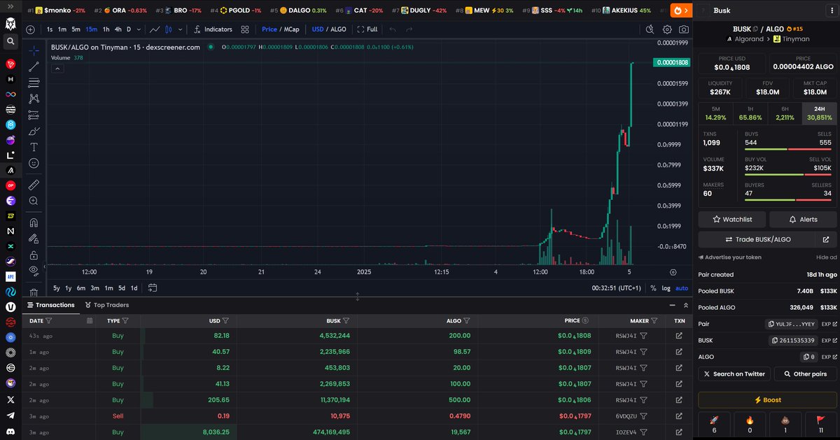Select the 24H stats tab

point(819,113)
